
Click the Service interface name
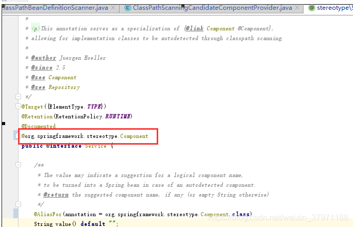tap(96, 146)
